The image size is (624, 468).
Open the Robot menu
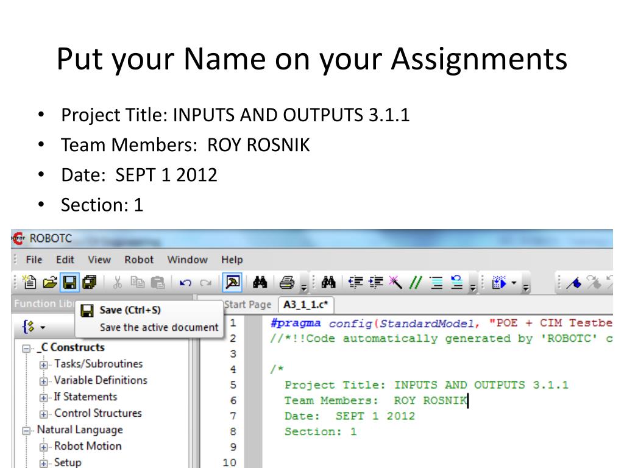(x=139, y=260)
